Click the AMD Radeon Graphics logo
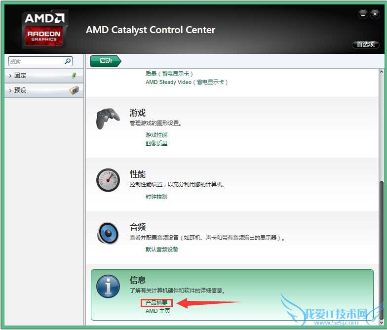The height and width of the screenshot is (330, 387). pos(44,29)
